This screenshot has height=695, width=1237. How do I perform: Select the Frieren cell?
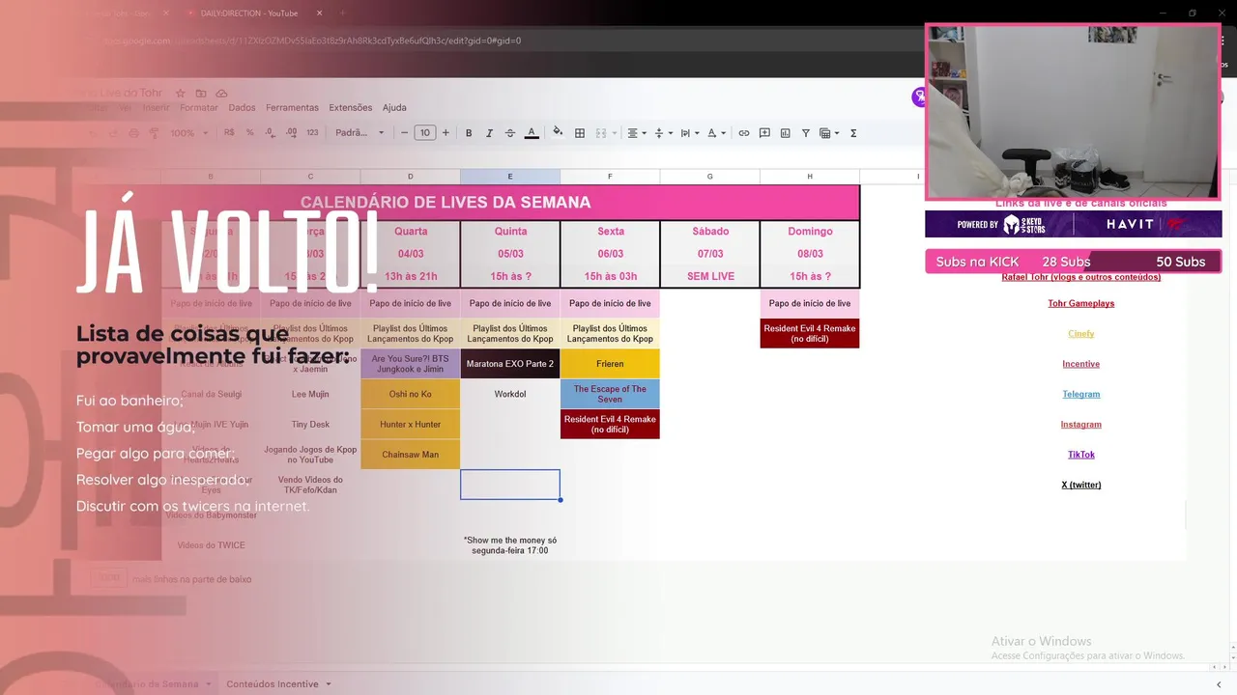click(x=610, y=364)
